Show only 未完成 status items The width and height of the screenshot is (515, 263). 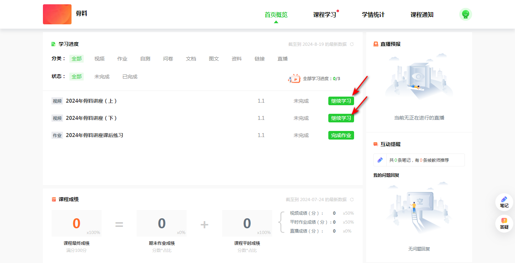tap(102, 77)
